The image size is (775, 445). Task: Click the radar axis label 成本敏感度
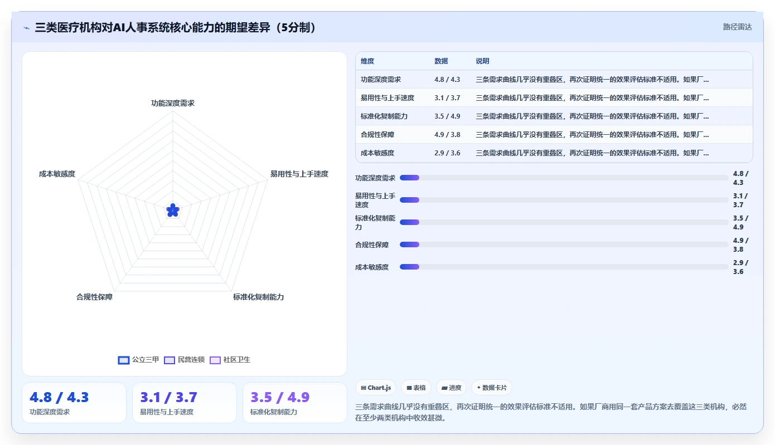(x=57, y=174)
